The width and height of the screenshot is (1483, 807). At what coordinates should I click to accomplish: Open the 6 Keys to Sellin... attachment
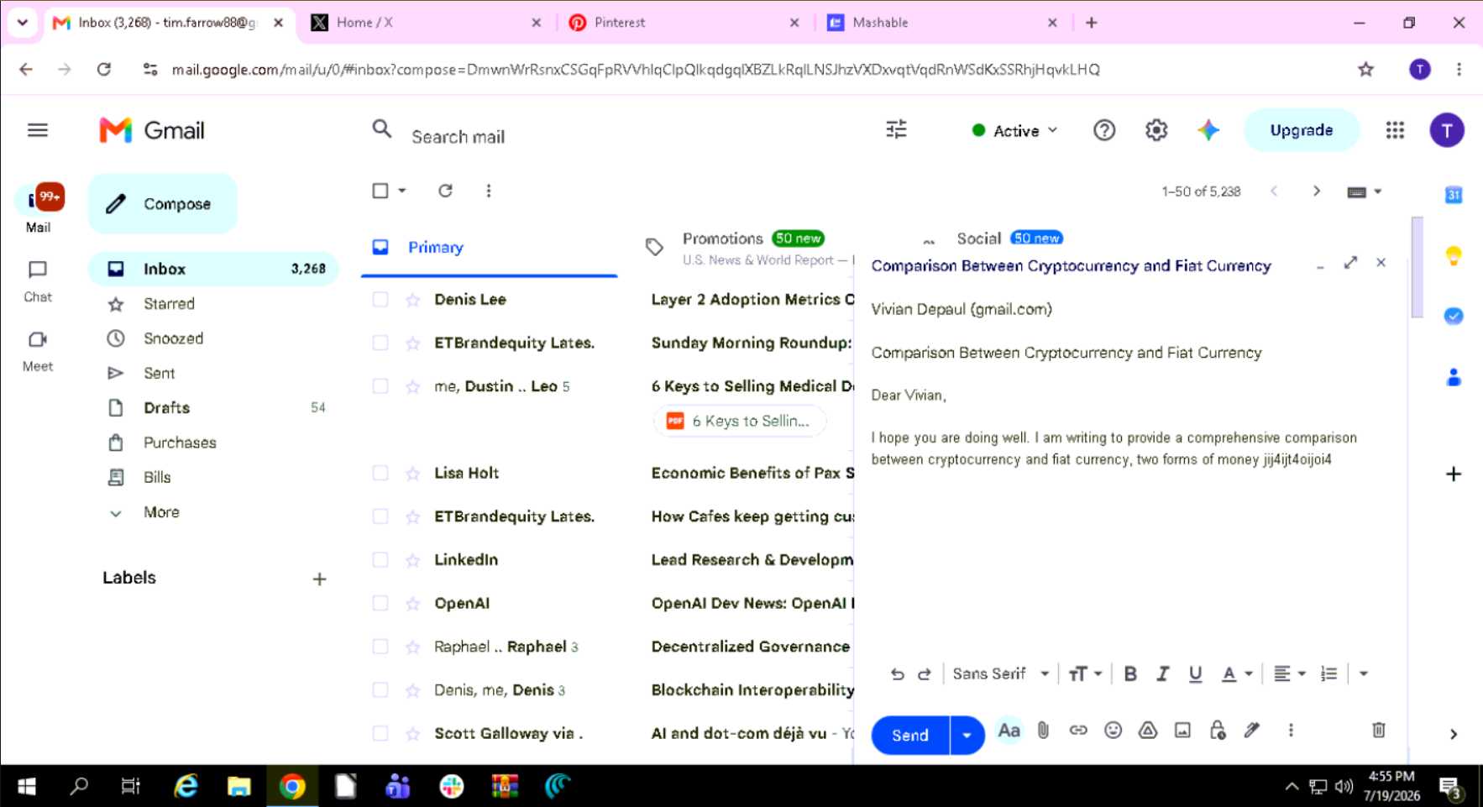(x=740, y=421)
